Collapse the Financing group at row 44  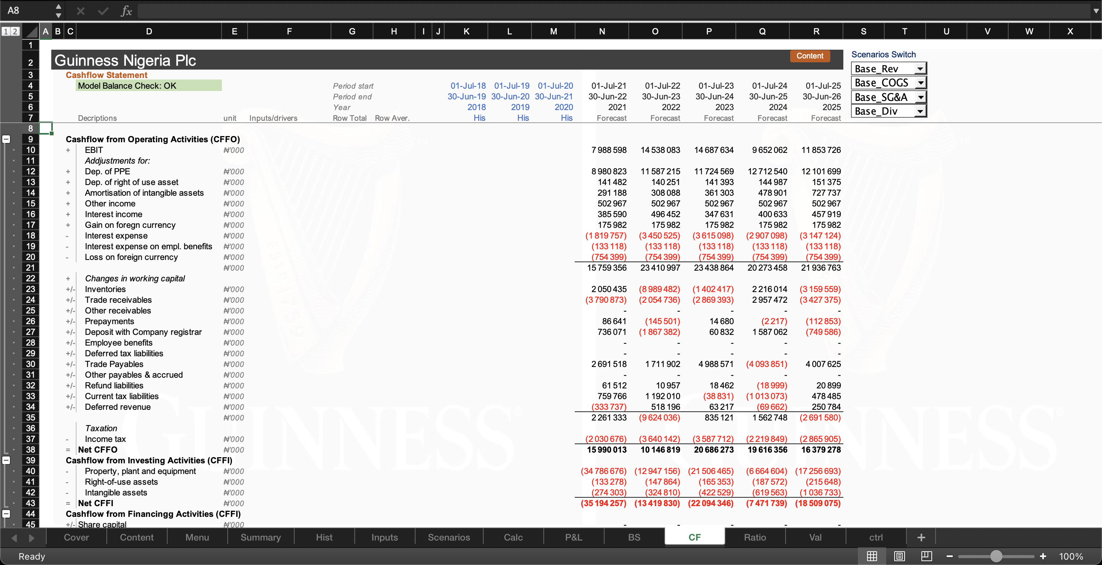6,514
